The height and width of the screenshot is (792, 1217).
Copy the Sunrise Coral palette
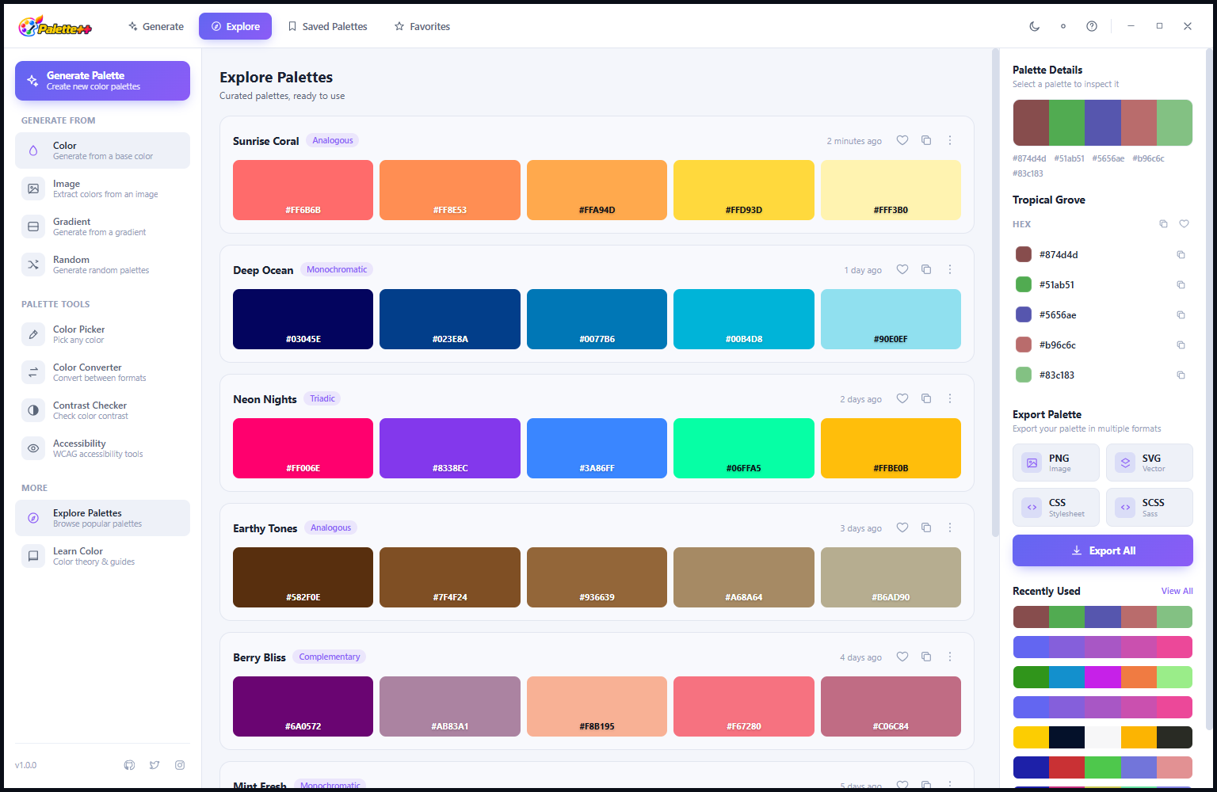926,140
